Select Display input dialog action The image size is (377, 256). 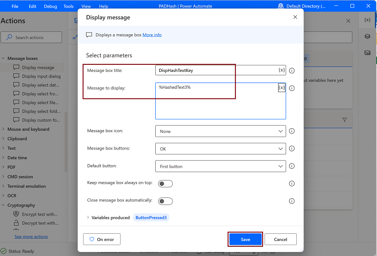[41, 76]
